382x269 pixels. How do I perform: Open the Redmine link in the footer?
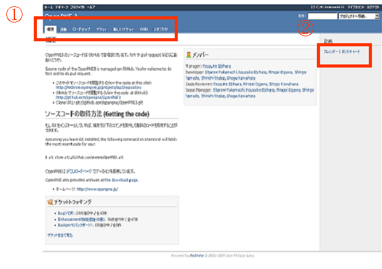(x=197, y=256)
